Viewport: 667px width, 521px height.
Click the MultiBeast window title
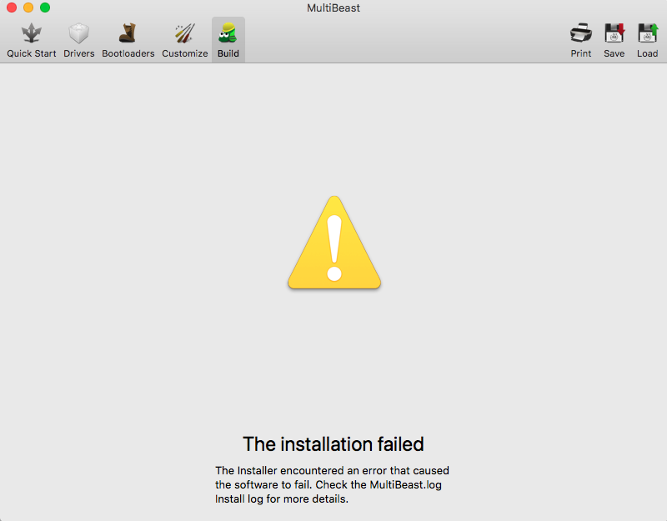click(x=333, y=8)
